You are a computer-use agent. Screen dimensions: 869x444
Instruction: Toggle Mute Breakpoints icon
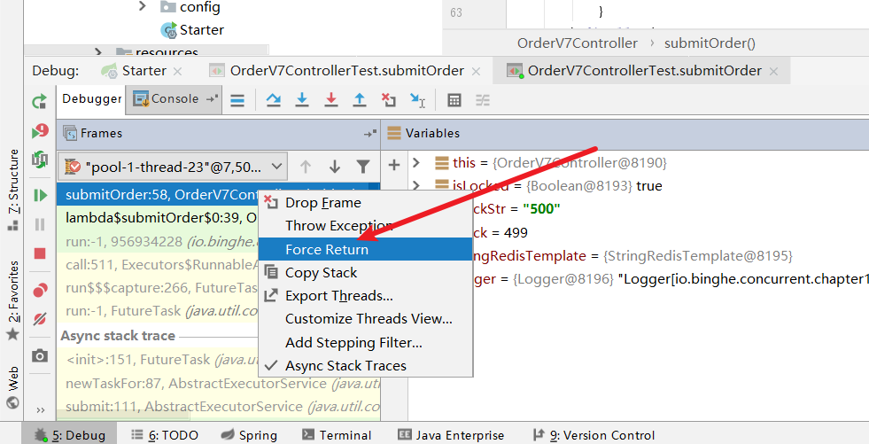point(40,318)
